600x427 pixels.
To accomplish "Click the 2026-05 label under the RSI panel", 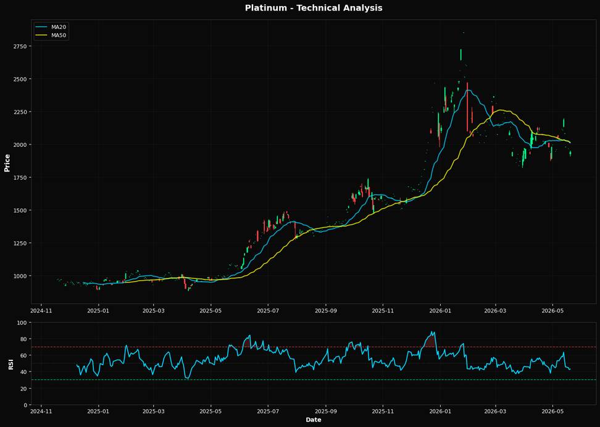I will [x=553, y=412].
